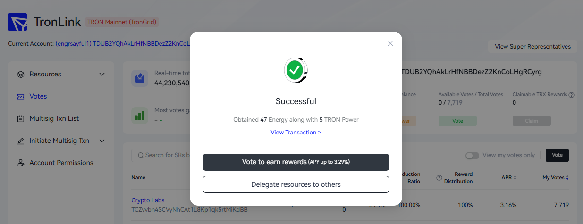Click the TronLink logo icon

(x=17, y=22)
